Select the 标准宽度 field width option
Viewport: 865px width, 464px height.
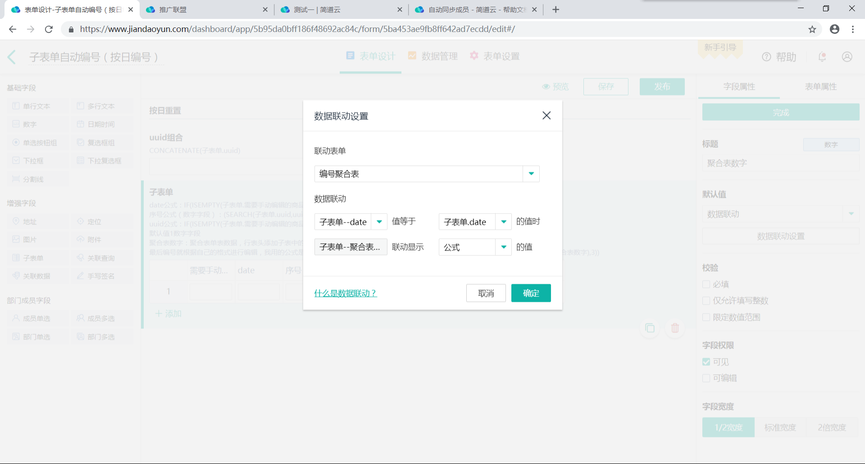[780, 428]
